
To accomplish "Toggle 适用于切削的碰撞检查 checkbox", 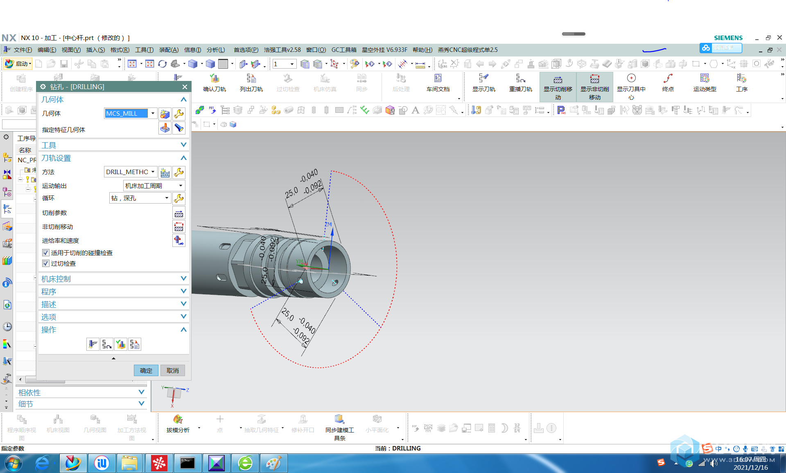I will (x=46, y=253).
